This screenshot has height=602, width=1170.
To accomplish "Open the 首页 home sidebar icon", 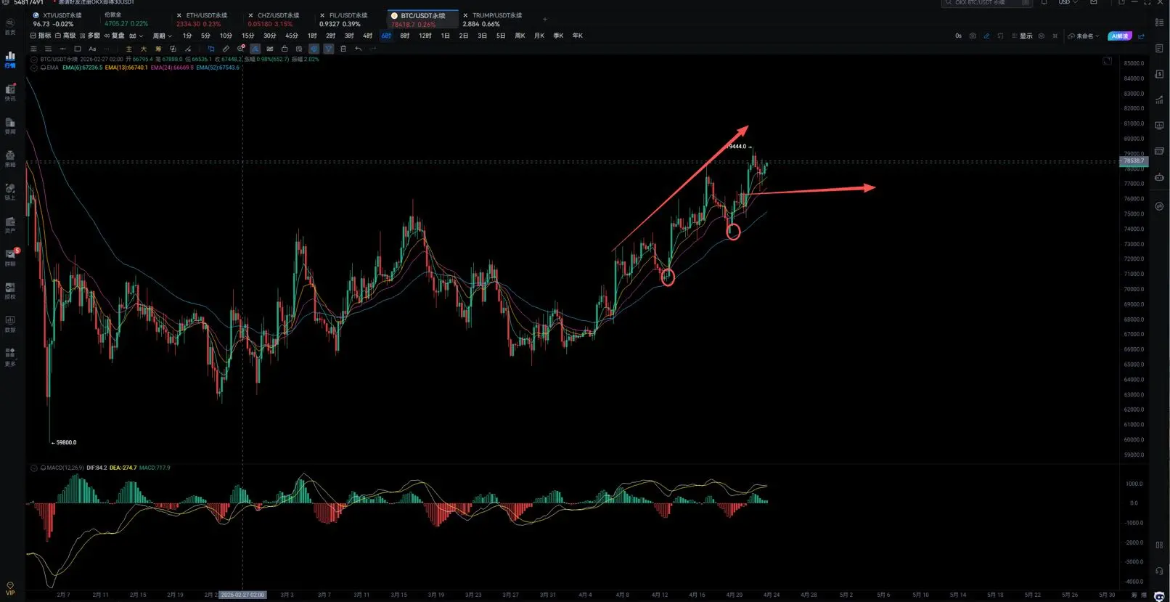I will pos(10,26).
